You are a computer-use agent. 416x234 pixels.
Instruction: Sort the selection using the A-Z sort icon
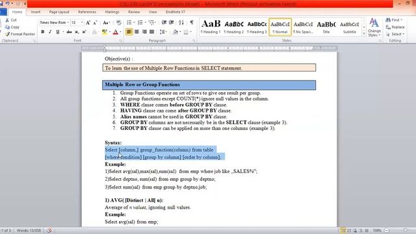click(x=181, y=23)
